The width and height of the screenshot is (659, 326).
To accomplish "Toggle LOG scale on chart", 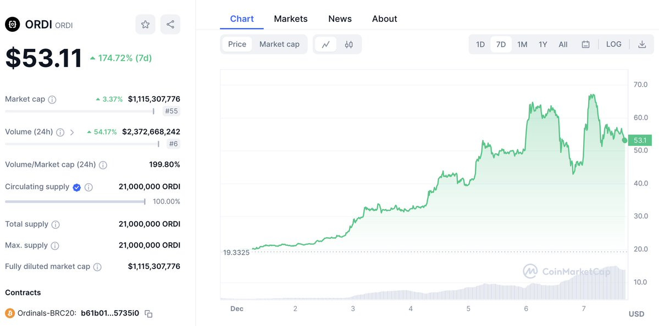I will coord(613,44).
